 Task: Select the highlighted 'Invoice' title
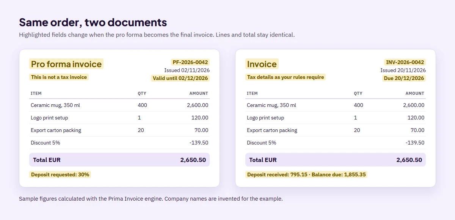[x=262, y=64]
